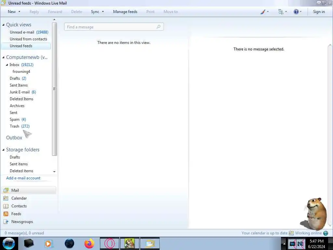Image resolution: width=333 pixels, height=250 pixels.
Task: Click folder pane scroll up arrow
Action: (54, 20)
